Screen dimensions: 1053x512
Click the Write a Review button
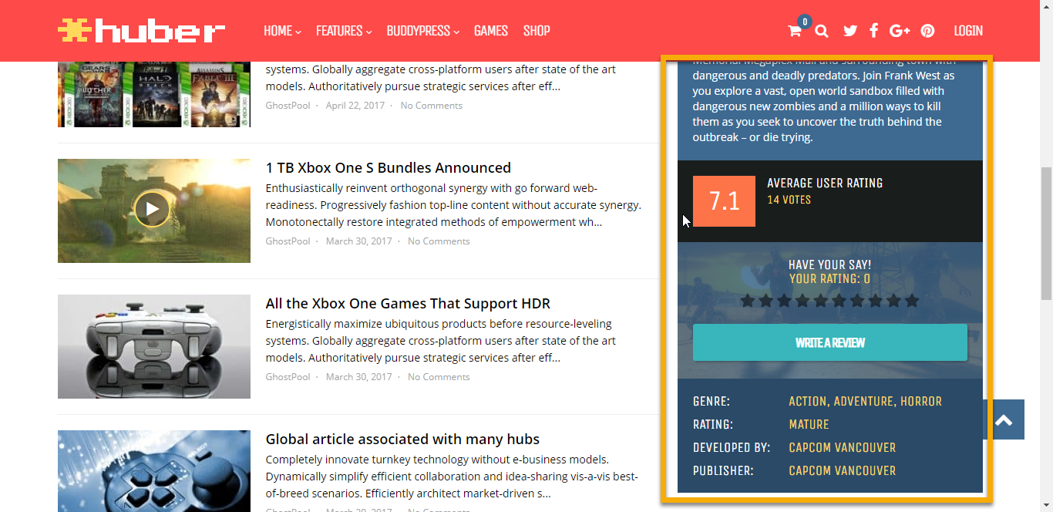(829, 342)
